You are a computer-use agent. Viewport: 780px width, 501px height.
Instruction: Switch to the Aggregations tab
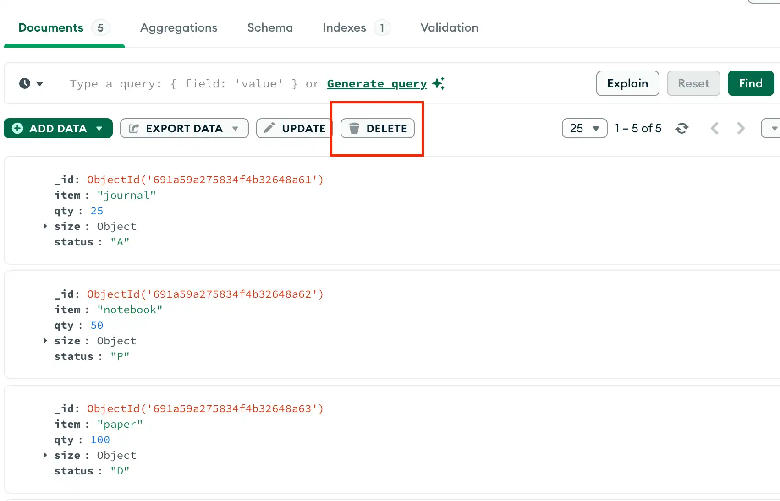(179, 27)
